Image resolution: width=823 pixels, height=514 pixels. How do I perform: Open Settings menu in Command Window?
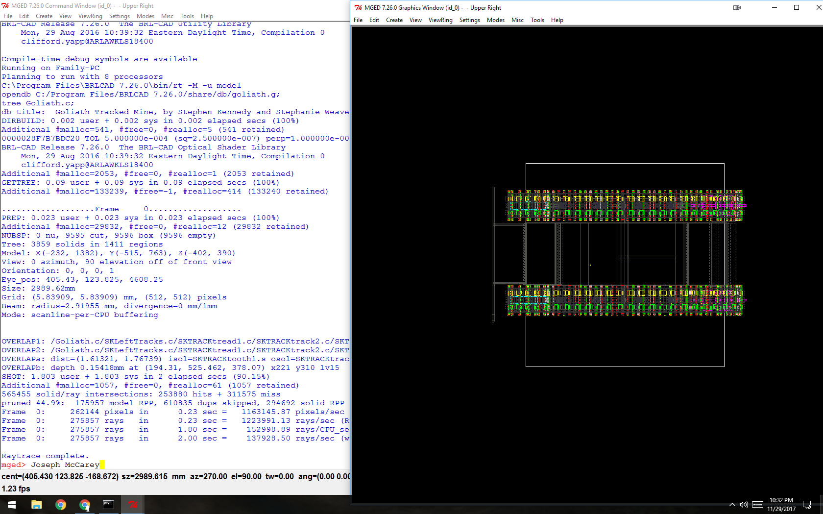[x=120, y=16]
